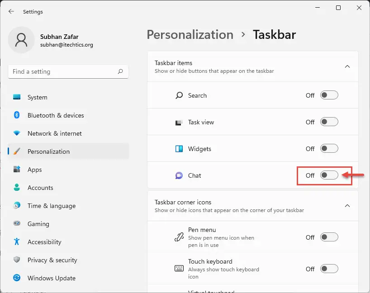Click the Widgets icon

[179, 149]
